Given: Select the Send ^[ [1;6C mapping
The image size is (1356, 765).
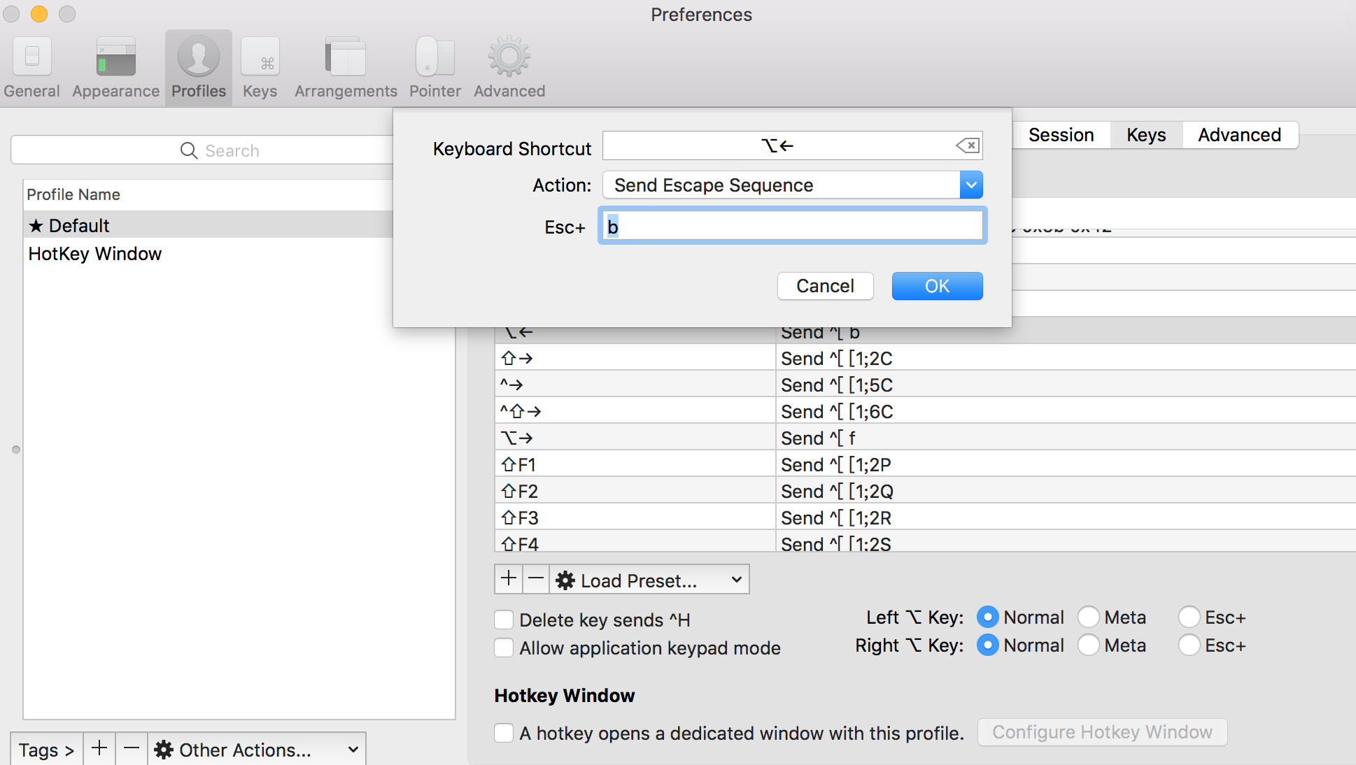Looking at the screenshot, I should click(925, 411).
